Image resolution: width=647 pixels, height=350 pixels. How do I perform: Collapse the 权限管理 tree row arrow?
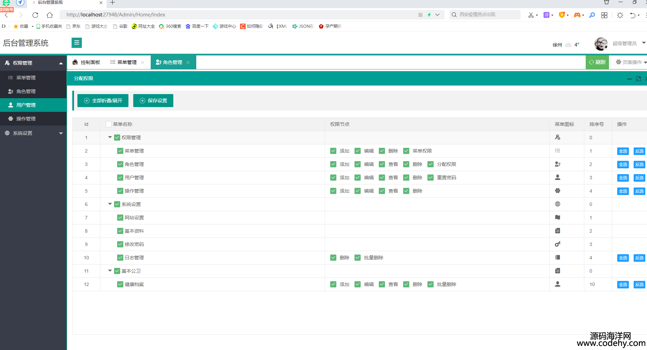110,137
